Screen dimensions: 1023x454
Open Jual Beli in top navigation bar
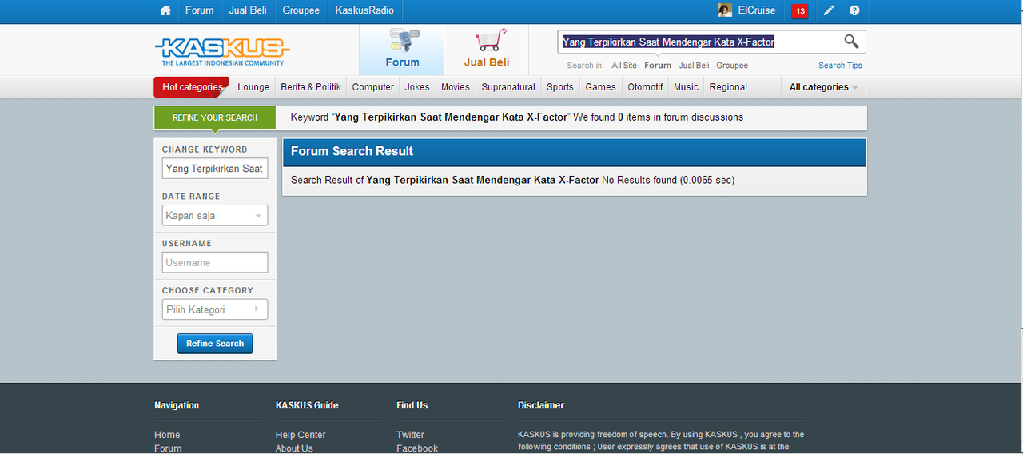[x=248, y=10]
